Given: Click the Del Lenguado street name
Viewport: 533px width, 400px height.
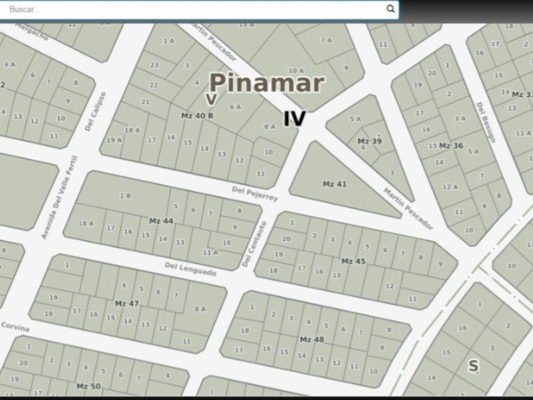Looking at the screenshot, I should 190,269.
